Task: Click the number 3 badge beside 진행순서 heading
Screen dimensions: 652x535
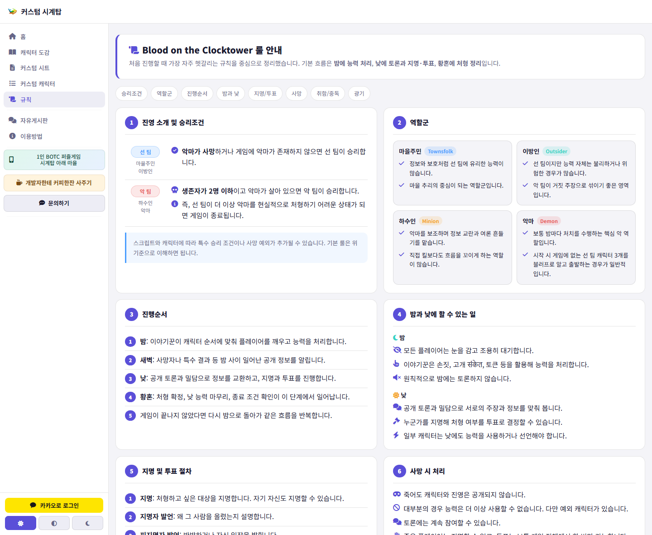Action: tap(131, 314)
